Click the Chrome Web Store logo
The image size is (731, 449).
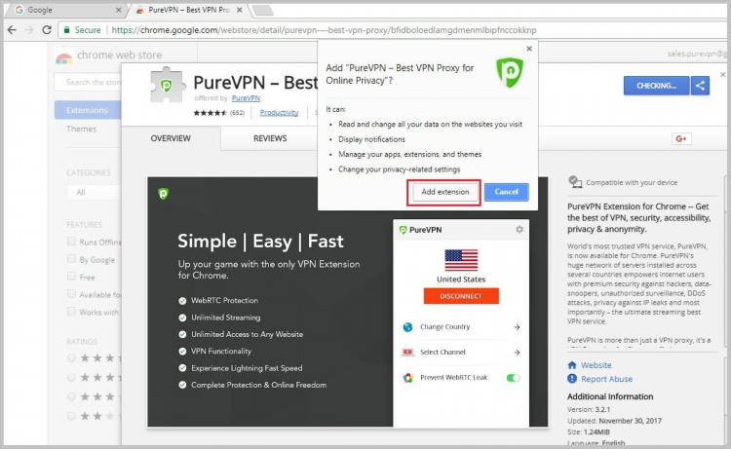point(64,56)
